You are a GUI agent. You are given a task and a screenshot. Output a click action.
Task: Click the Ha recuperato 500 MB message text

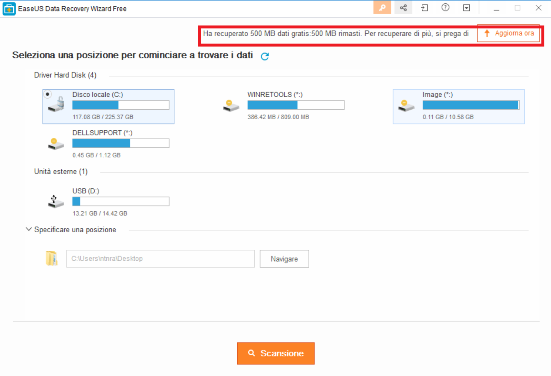pyautogui.click(x=336, y=34)
